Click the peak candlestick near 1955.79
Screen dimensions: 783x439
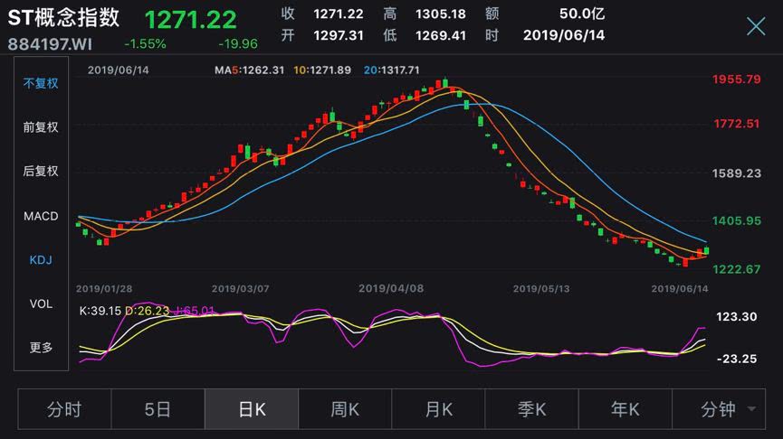coord(445,83)
